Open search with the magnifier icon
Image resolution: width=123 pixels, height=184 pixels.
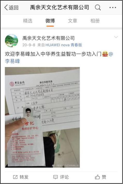(98, 8)
